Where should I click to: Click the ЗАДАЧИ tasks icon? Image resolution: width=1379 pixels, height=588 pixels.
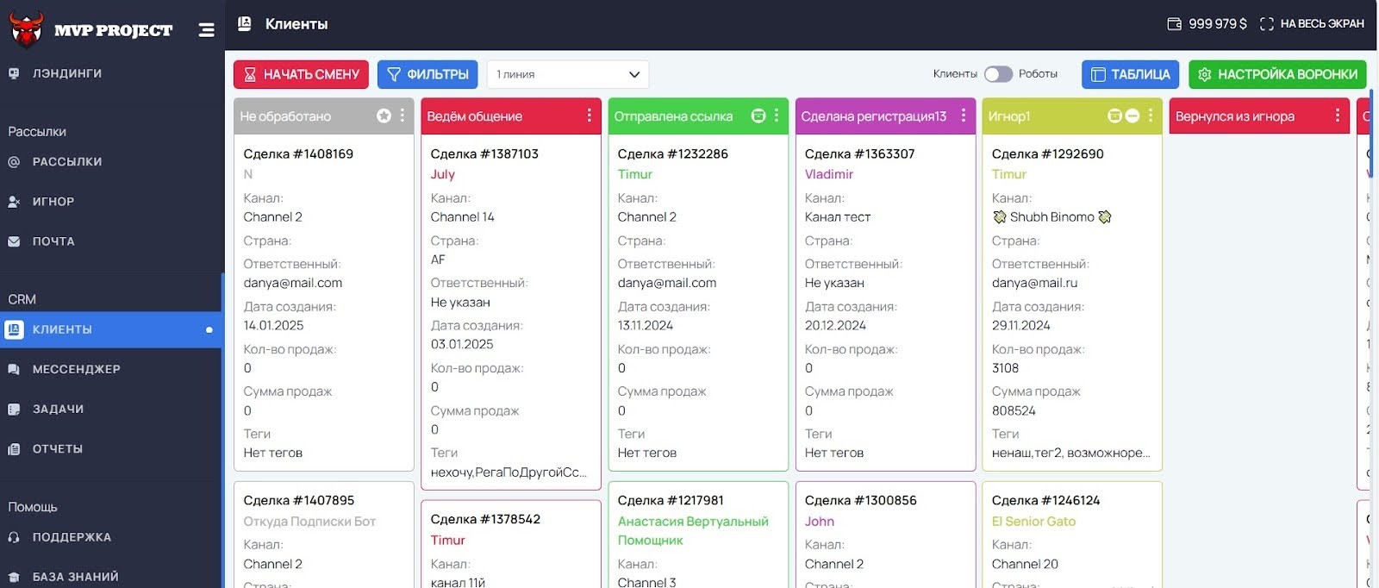(x=14, y=410)
